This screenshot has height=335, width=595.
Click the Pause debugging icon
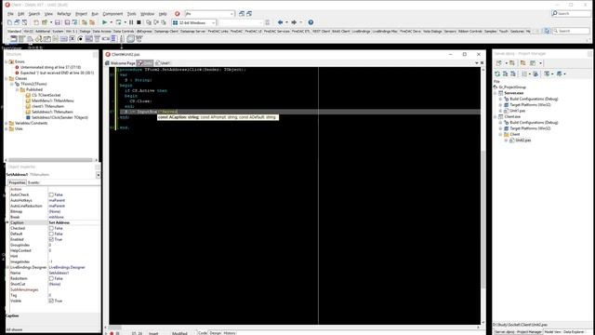pyautogui.click(x=131, y=22)
